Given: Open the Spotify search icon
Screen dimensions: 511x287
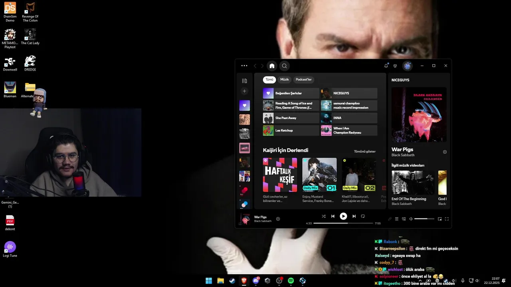Looking at the screenshot, I should tap(284, 66).
